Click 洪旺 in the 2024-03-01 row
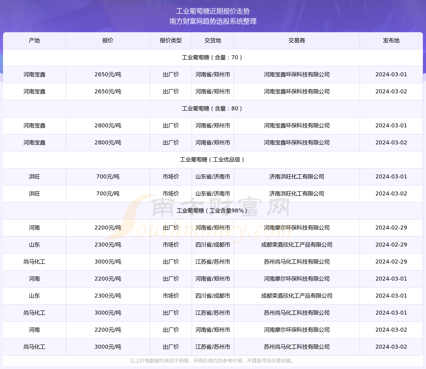Viewport: 426px width, 369px height. pos(34,177)
